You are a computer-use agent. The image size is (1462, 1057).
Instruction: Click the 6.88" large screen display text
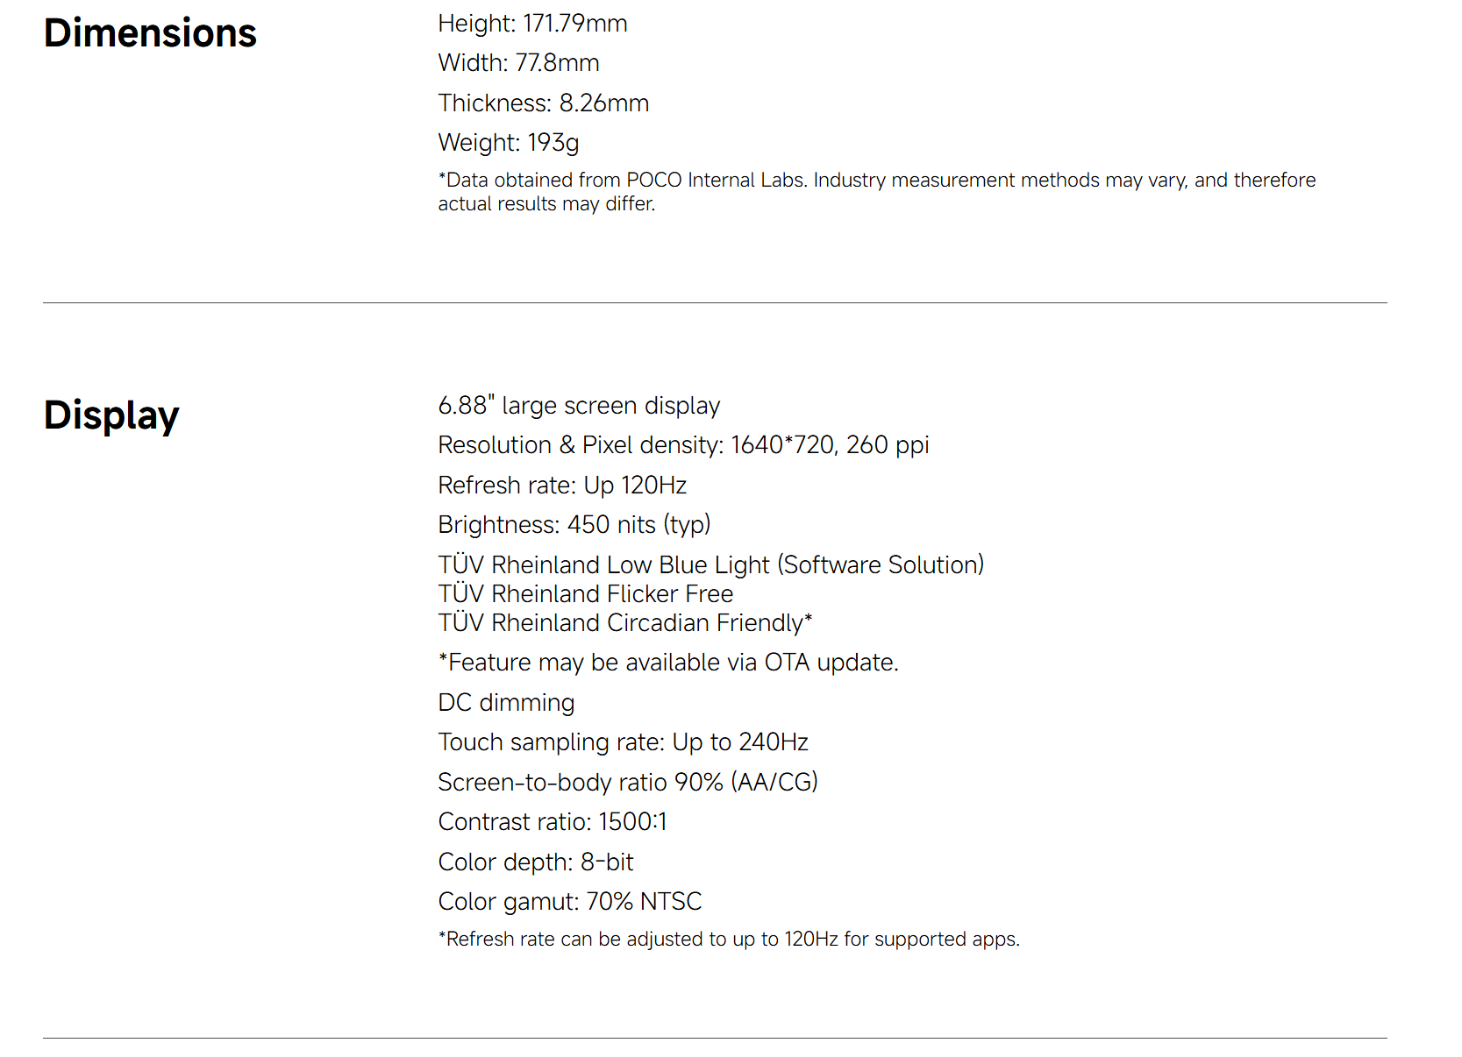(579, 406)
